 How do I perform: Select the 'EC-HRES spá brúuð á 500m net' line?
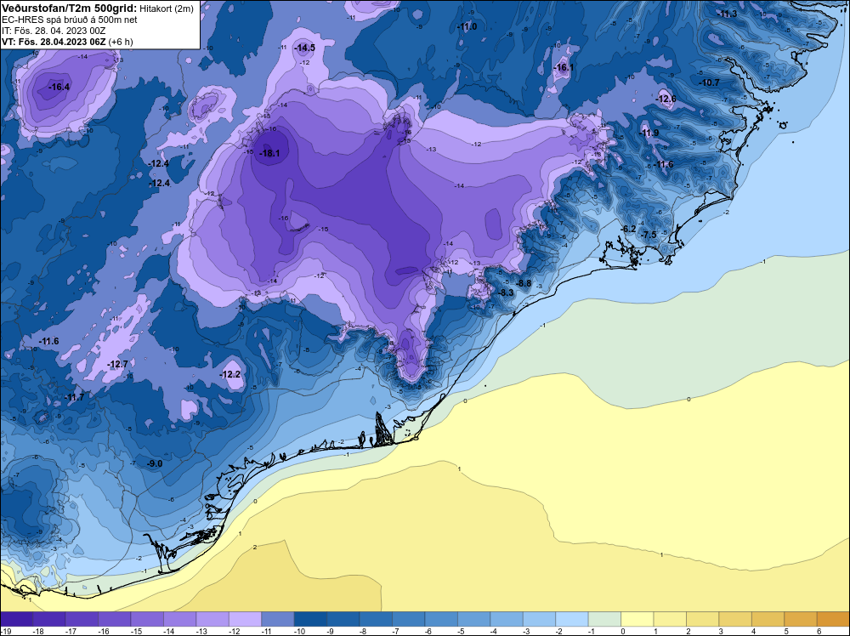pyautogui.click(x=70, y=20)
